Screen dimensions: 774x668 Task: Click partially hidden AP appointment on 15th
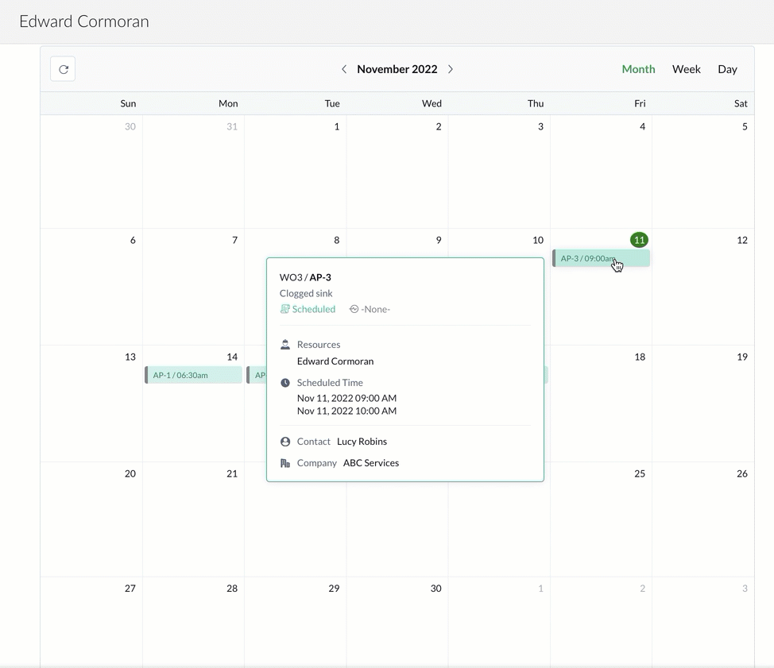256,375
